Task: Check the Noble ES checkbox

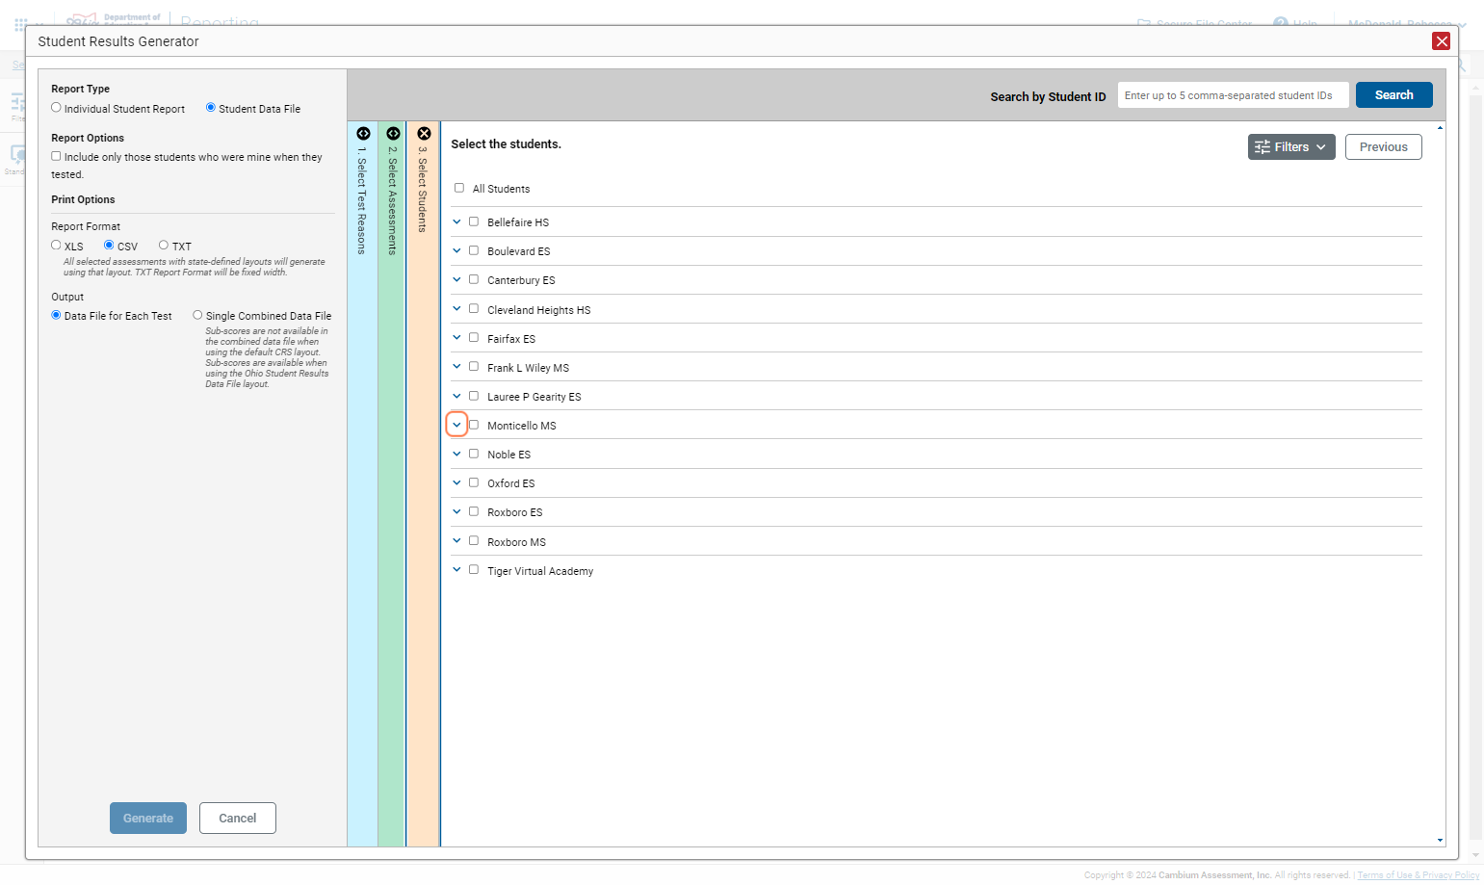Action: [474, 454]
